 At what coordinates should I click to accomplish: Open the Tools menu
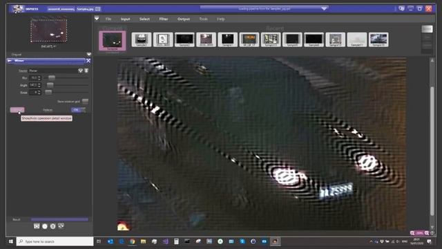click(203, 19)
